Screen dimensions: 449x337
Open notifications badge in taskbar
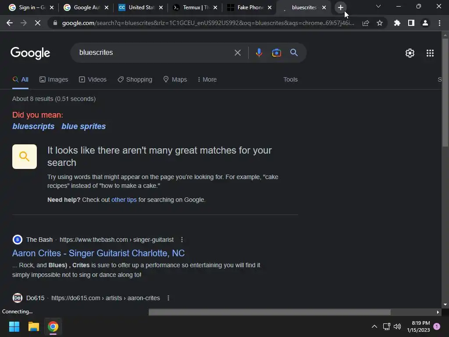pyautogui.click(x=437, y=326)
